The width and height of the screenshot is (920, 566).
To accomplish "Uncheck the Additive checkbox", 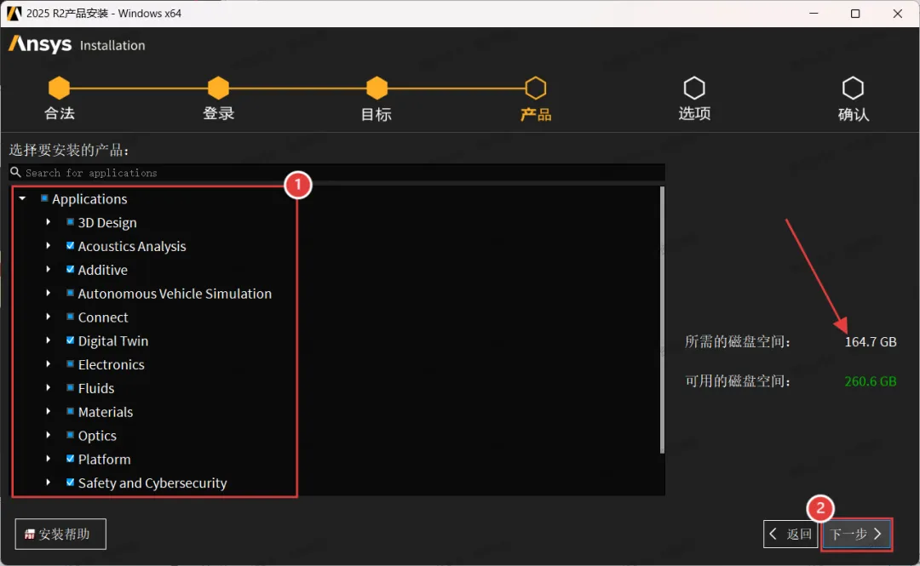I will [x=70, y=269].
